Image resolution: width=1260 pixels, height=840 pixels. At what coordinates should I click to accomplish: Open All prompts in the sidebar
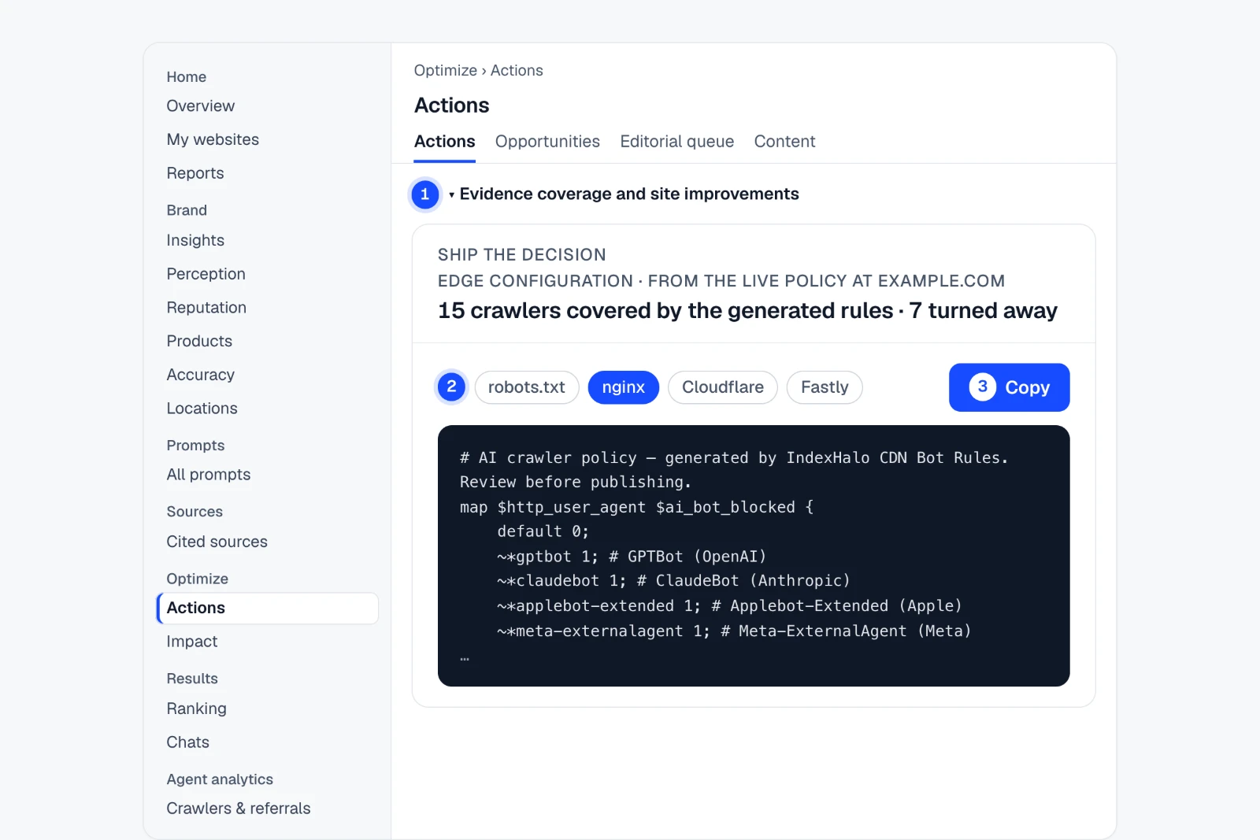pyautogui.click(x=208, y=475)
